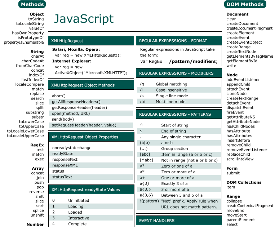The width and height of the screenshot is (275, 227).
Task: Click the setRequestHeader(header, value) row
Action: (x=91, y=125)
